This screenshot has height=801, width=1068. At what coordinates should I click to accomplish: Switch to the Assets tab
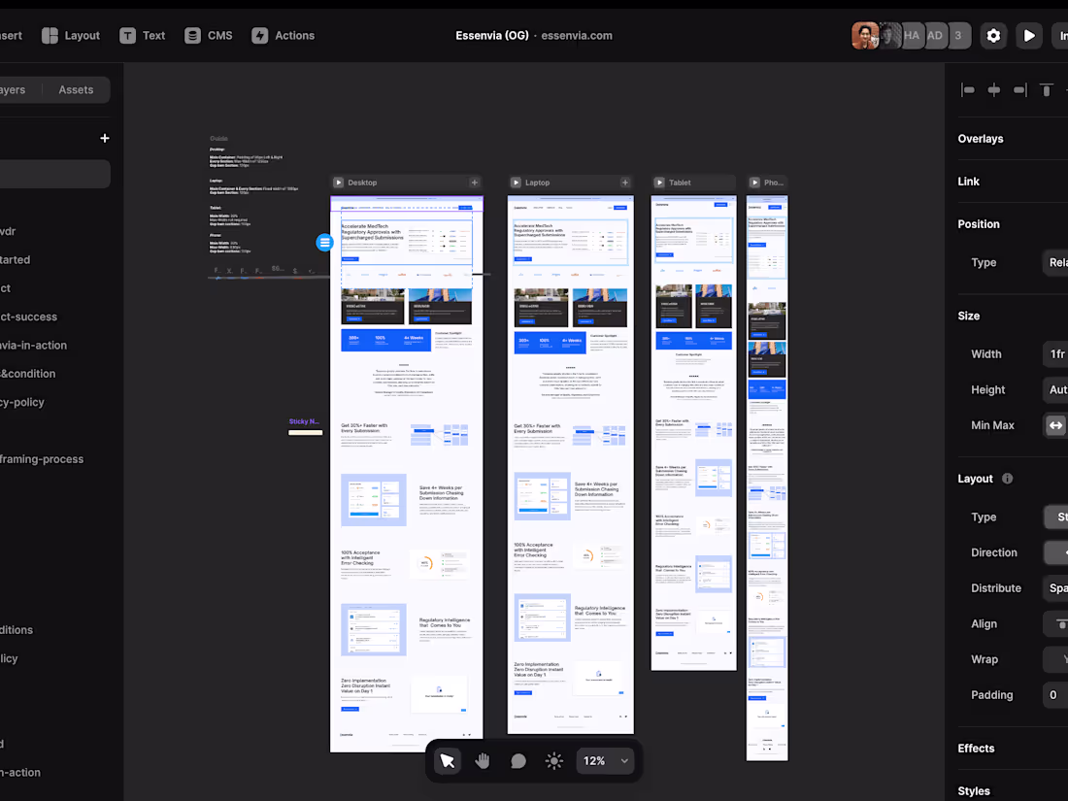(76, 89)
